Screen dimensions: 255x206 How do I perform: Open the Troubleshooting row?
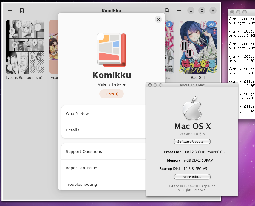(104, 184)
